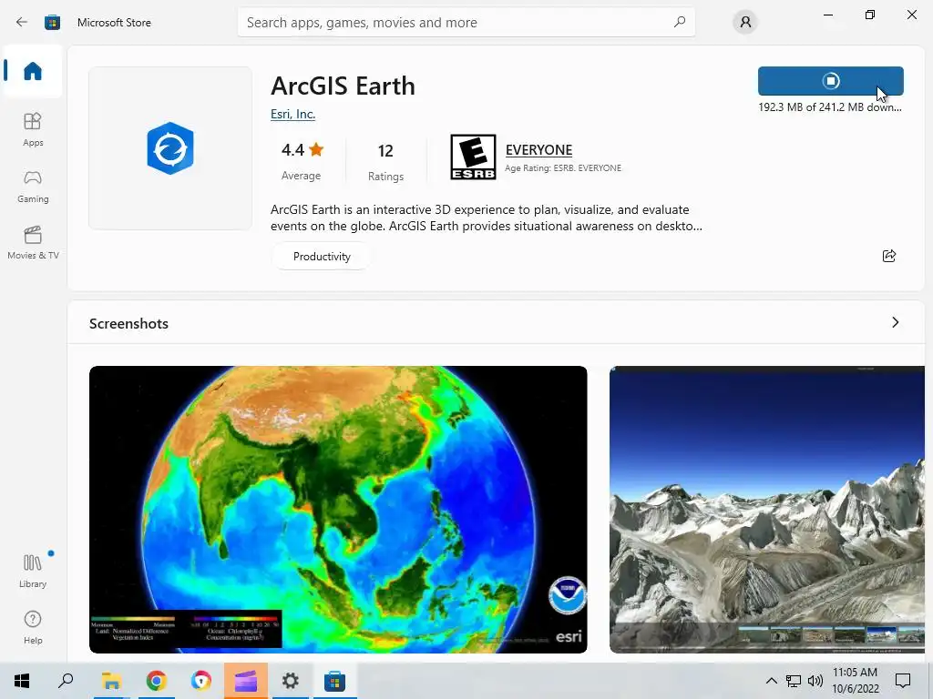The image size is (933, 699).
Task: Open Help from the sidebar
Action: pos(33,627)
